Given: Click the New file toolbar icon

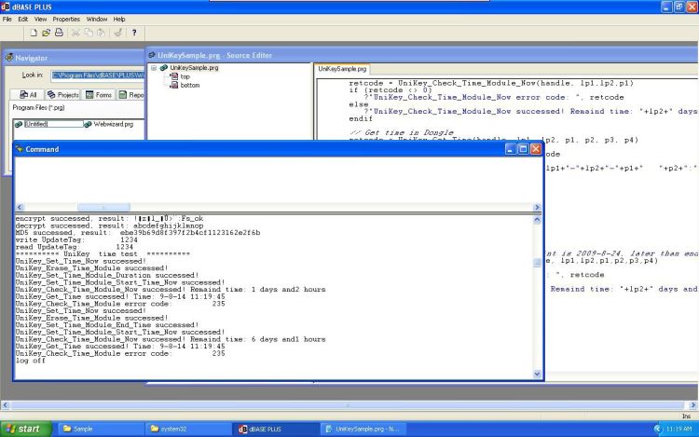Looking at the screenshot, I should click(x=34, y=33).
